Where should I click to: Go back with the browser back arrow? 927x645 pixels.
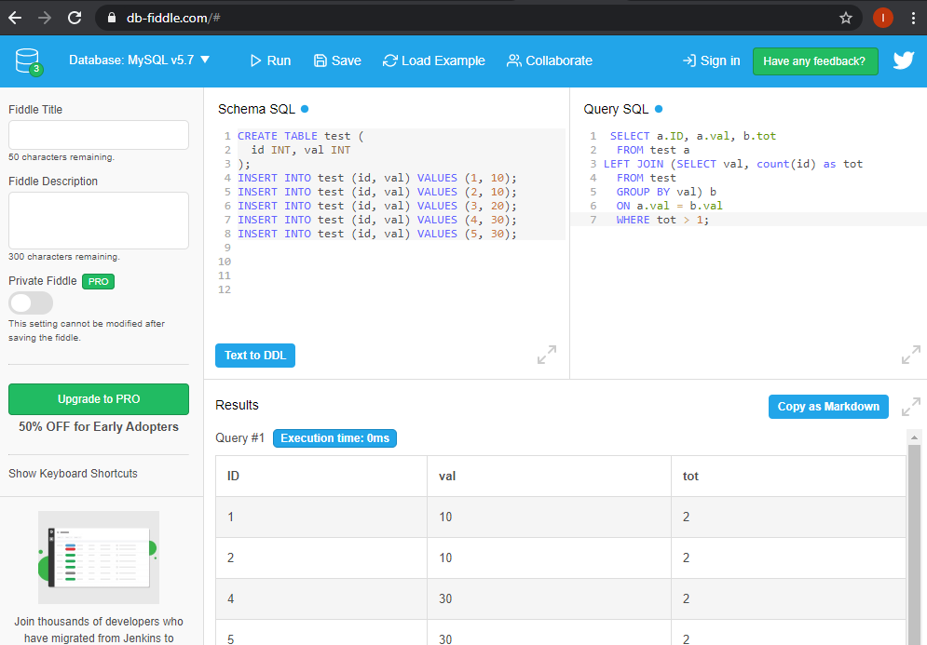tap(15, 18)
